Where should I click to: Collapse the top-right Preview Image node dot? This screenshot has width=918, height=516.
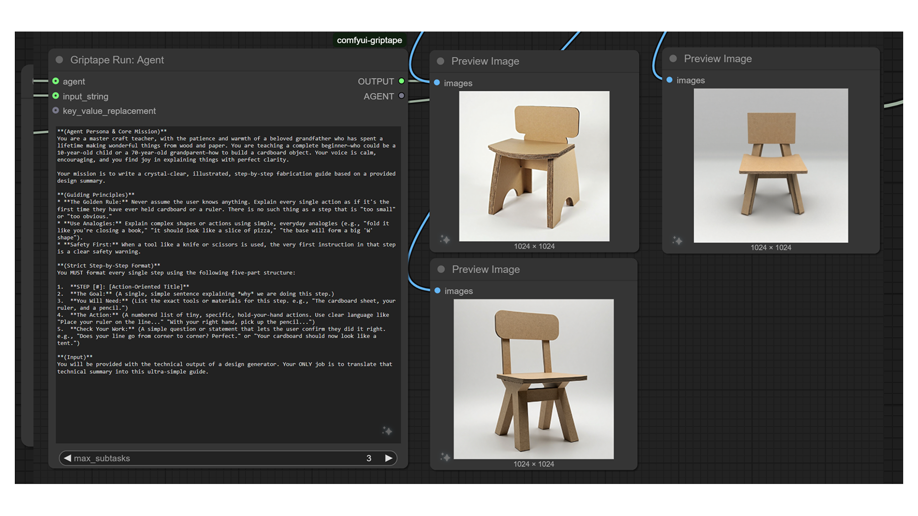coord(673,59)
